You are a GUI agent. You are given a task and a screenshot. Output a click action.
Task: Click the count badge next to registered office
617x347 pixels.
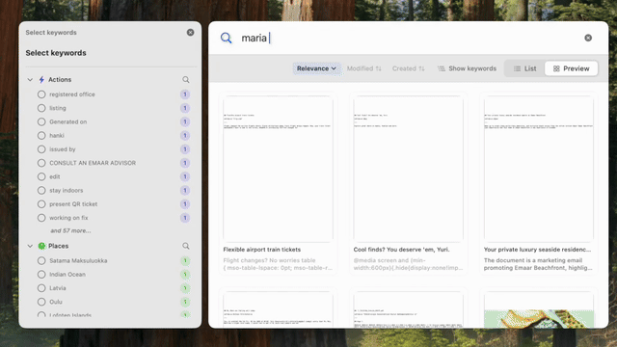click(185, 94)
